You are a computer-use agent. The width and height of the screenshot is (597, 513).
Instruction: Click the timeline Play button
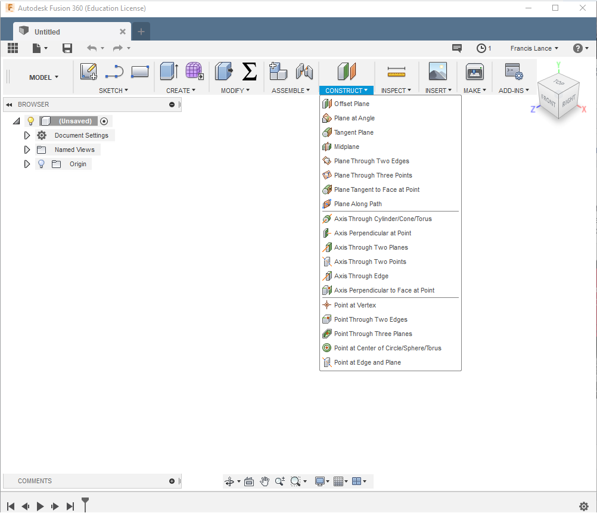point(40,506)
